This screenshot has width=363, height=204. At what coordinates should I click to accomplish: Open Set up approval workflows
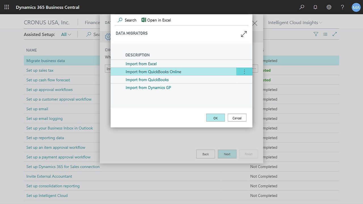coord(50,90)
